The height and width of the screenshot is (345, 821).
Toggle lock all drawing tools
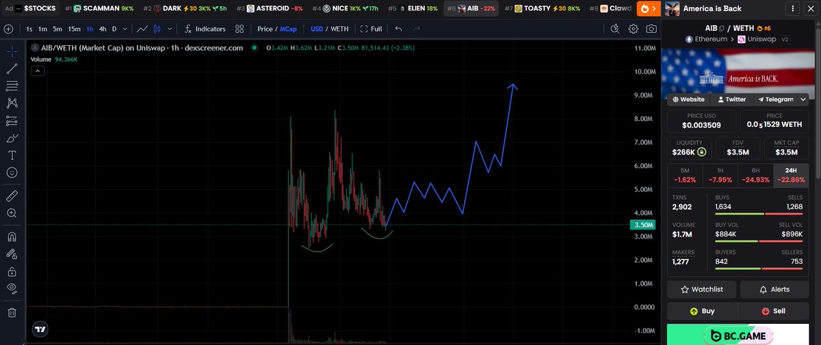click(x=12, y=271)
